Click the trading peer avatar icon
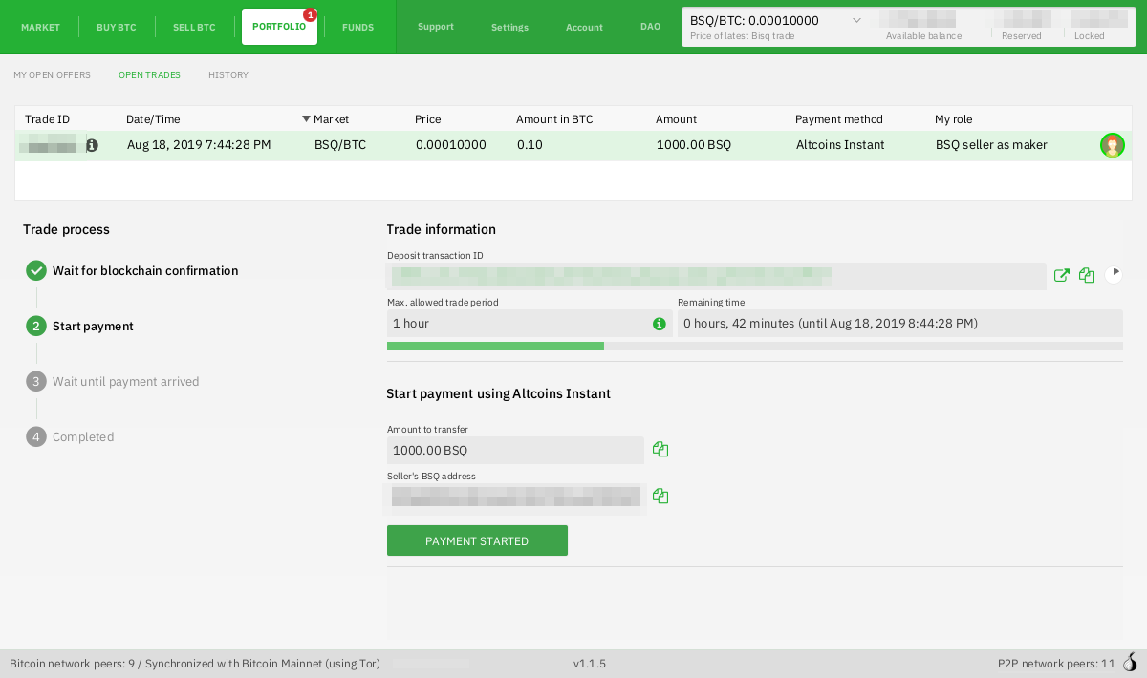Screen dimensions: 1147x678 (1112, 145)
